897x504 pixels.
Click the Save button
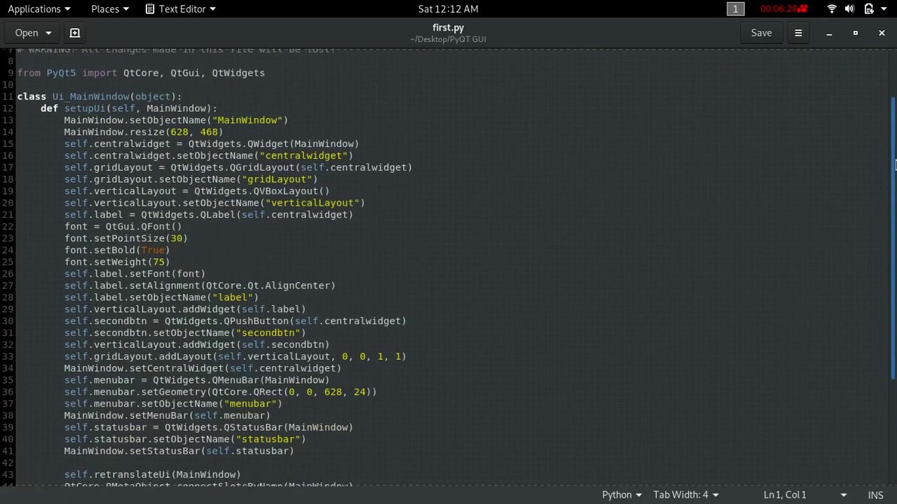(761, 33)
